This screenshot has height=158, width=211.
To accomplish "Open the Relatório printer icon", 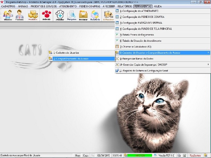I will [x=95, y=15].
